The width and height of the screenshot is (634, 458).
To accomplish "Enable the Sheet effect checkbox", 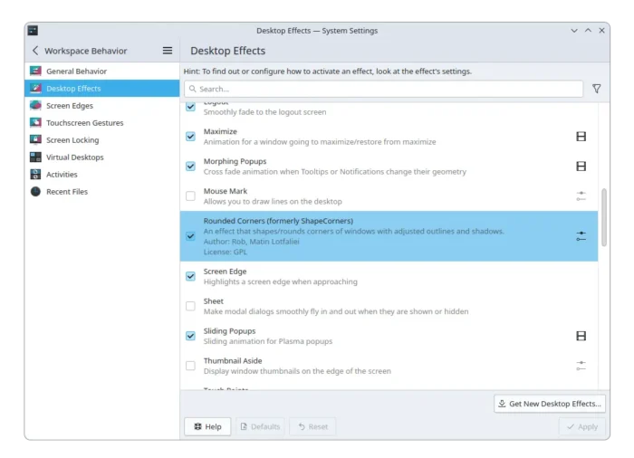I will tap(190, 306).
